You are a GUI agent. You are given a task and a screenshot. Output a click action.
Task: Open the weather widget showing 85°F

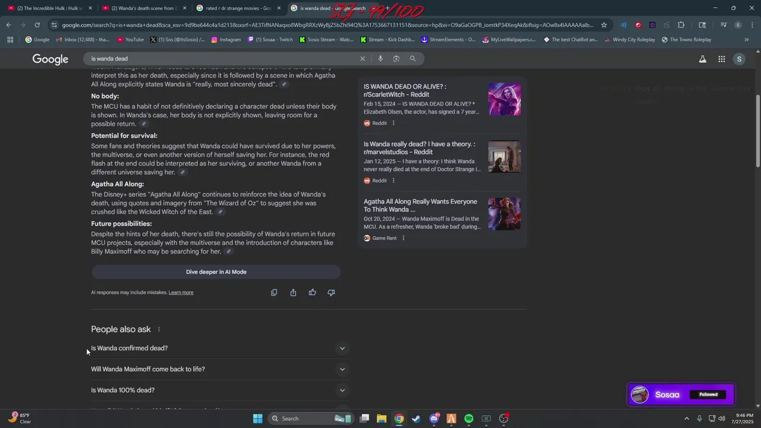21,418
